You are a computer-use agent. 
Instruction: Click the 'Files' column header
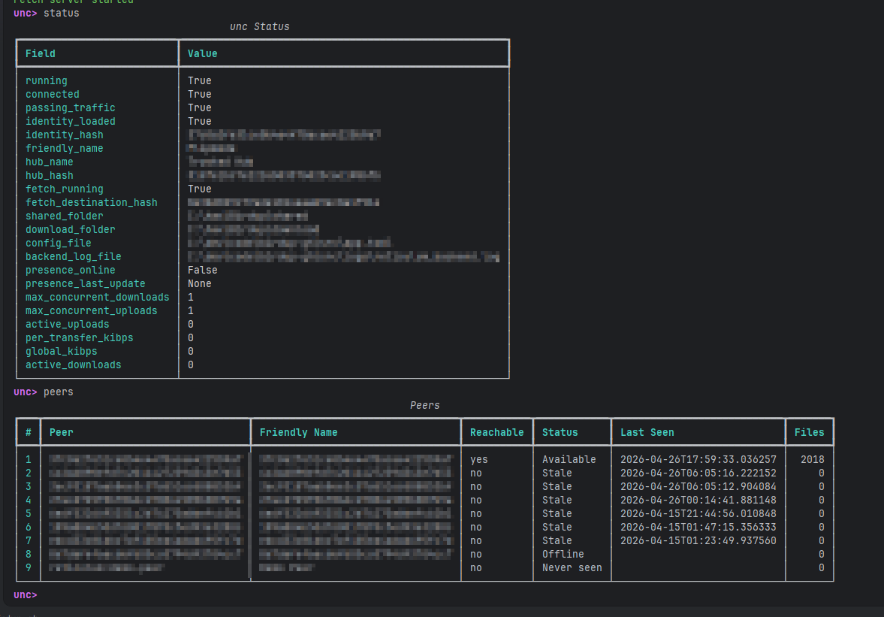809,432
